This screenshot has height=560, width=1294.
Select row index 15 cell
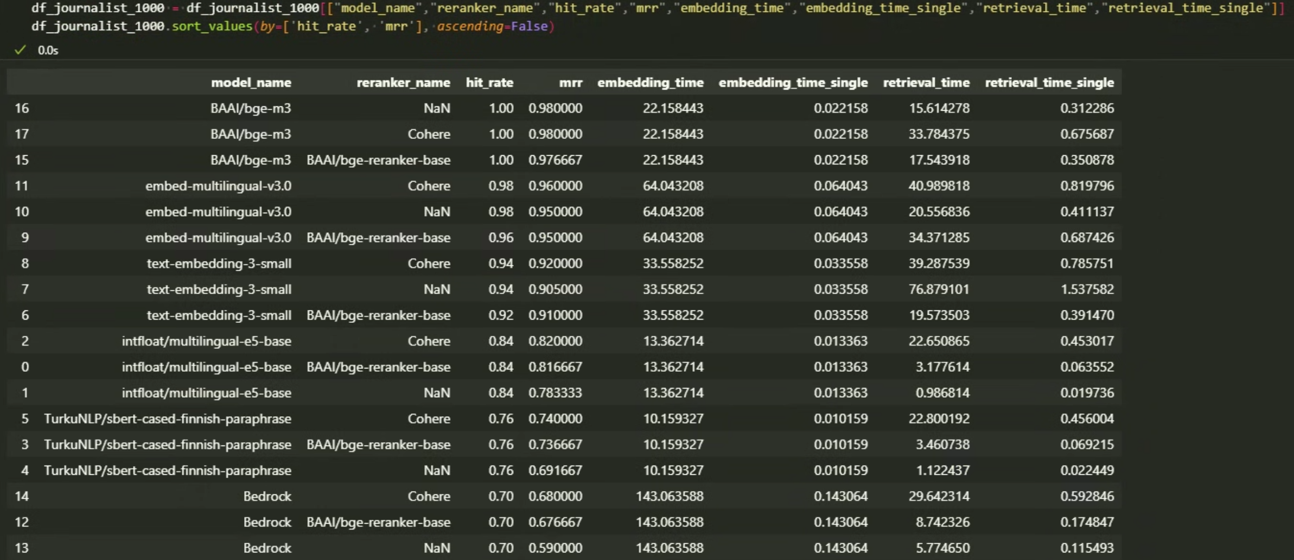coord(22,160)
